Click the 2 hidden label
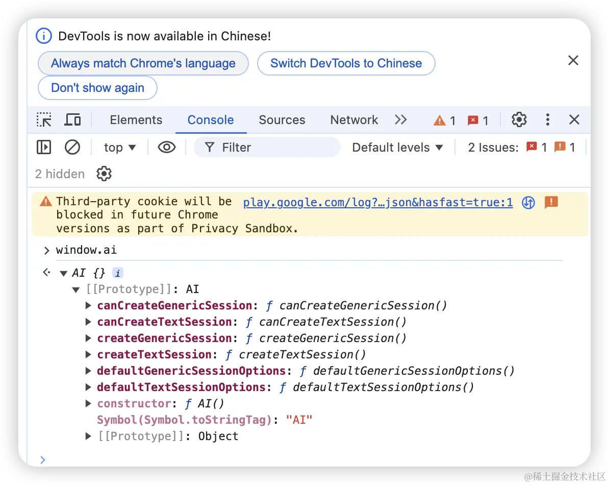 pos(60,174)
